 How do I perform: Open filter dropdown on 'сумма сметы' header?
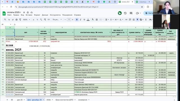(x=142, y=33)
